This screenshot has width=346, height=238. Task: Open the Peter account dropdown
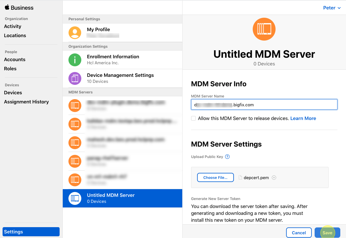pos(332,8)
